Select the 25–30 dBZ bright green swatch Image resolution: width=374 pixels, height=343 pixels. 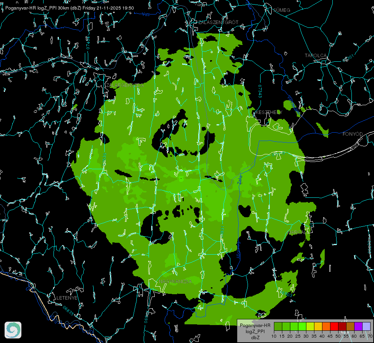coord(302,327)
